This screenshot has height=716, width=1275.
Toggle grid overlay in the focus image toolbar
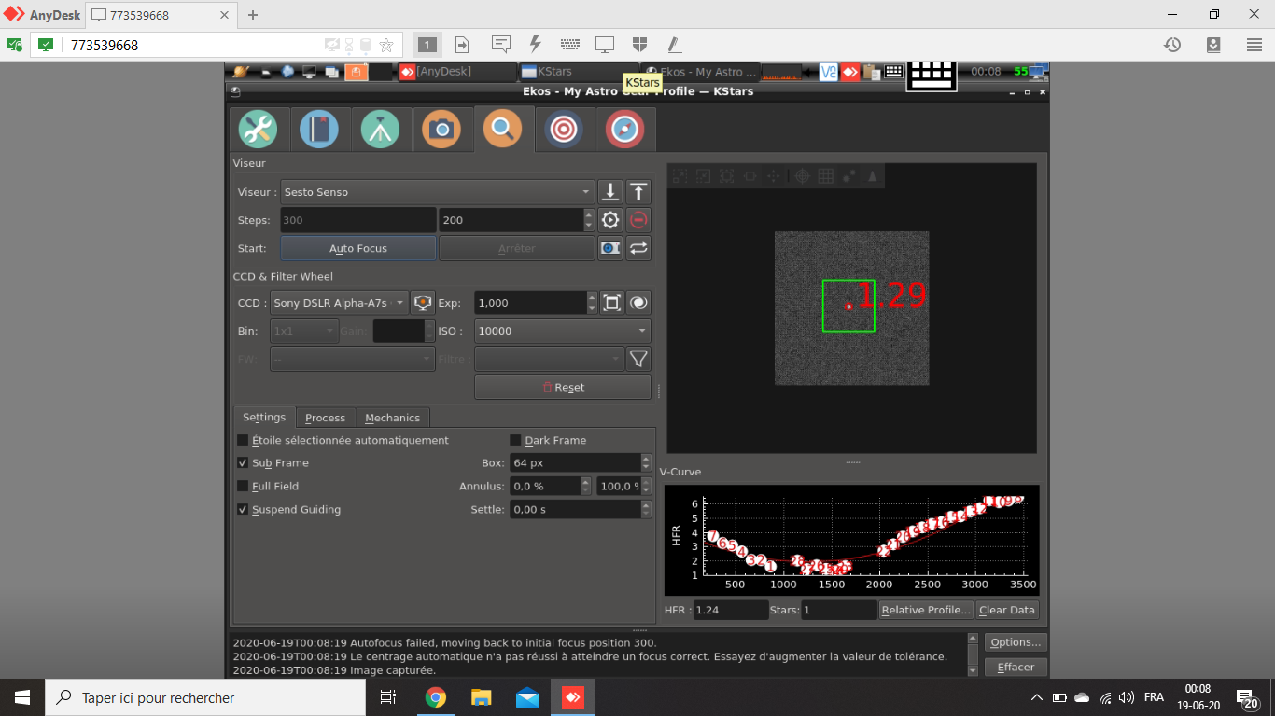pyautogui.click(x=825, y=175)
